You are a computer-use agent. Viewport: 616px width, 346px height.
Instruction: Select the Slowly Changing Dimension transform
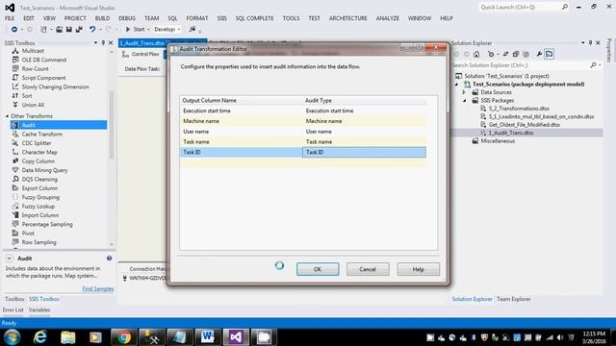point(55,87)
